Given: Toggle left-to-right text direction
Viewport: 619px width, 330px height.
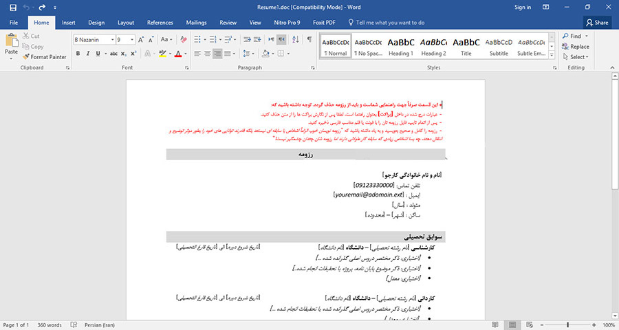Looking at the screenshot, I should coord(271,39).
